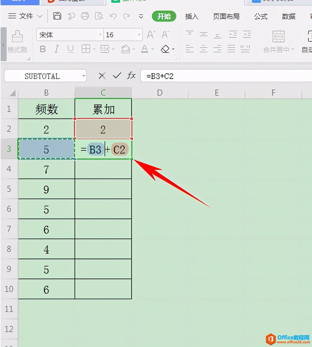Click cell B4 containing 7
The height and width of the screenshot is (347, 312).
pyautogui.click(x=46, y=169)
